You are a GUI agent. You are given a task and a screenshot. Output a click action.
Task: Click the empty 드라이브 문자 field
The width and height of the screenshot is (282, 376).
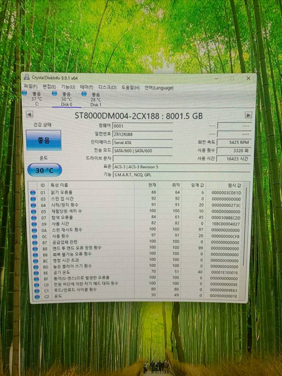[143, 159]
